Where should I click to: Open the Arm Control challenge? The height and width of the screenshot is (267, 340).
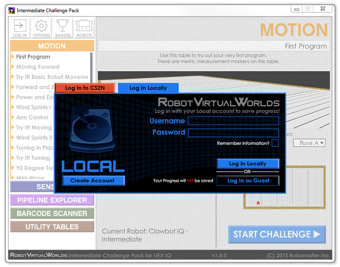click(32, 117)
